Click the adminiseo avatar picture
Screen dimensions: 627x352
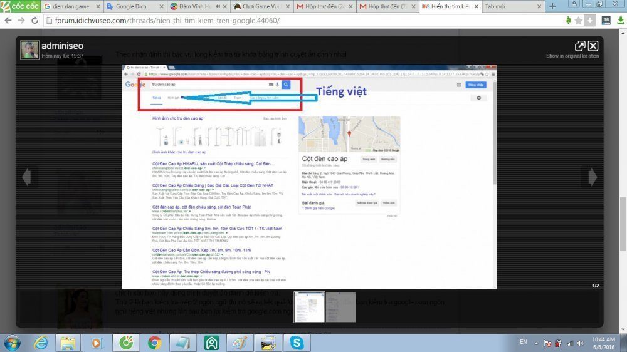29,49
